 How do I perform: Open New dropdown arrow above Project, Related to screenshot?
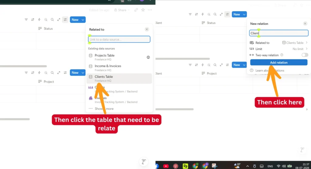coord(83,73)
